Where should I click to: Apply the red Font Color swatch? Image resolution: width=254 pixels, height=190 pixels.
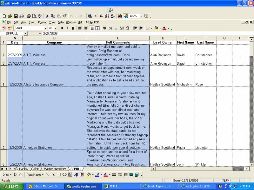[x=164, y=28]
